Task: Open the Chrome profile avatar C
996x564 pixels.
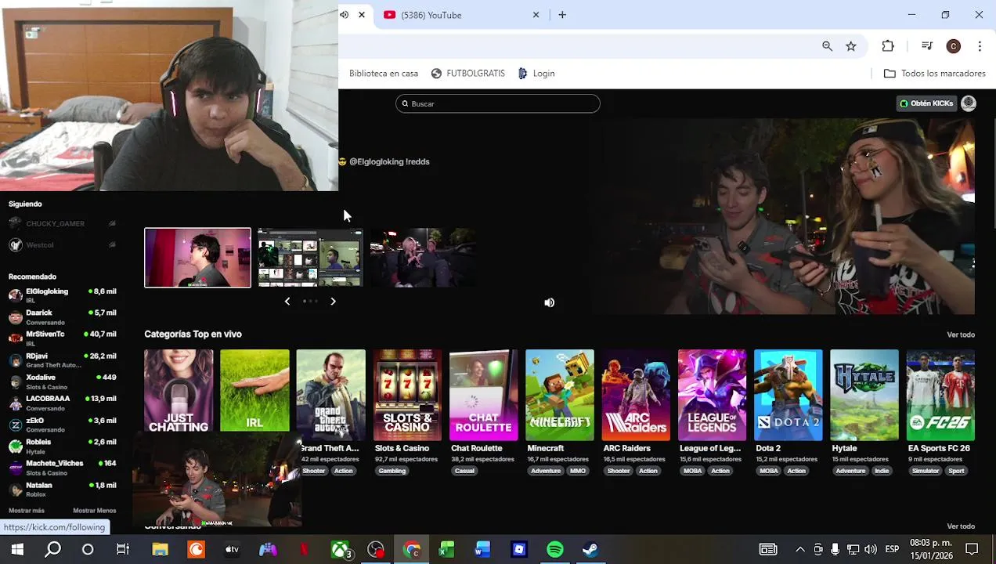Action: point(953,46)
